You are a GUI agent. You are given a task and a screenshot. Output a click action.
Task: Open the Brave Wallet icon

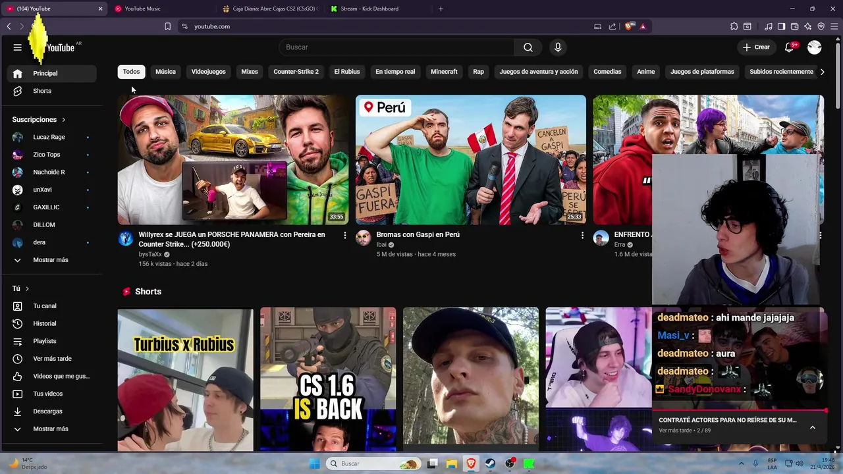pyautogui.click(x=795, y=26)
